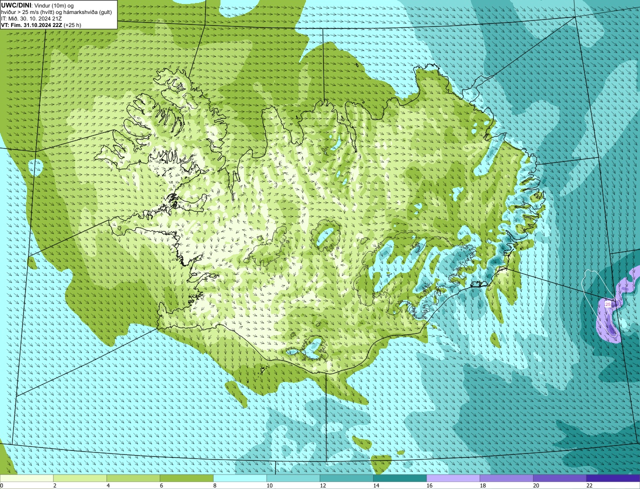
Task: Click the legend scale label '4'
Action: (x=108, y=485)
